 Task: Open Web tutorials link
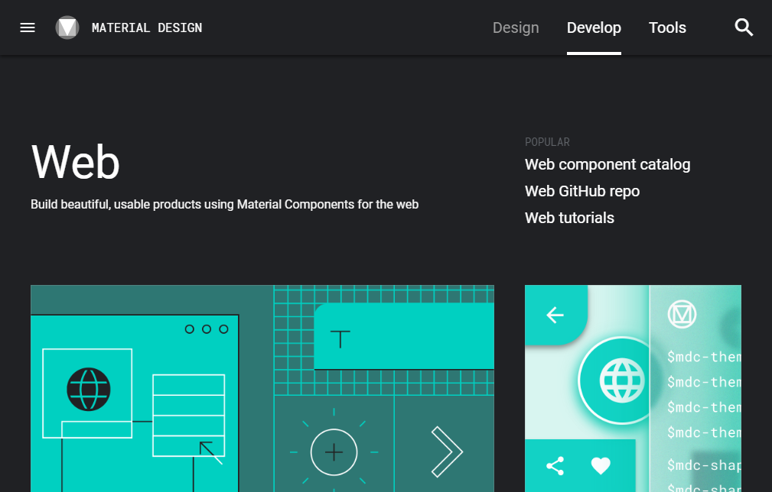point(569,218)
